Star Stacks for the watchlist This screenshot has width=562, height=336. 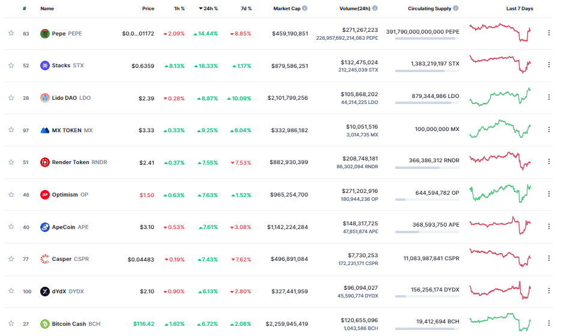tap(11, 66)
